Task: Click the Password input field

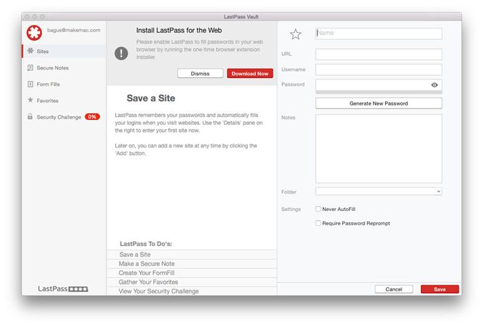Action: (379, 85)
